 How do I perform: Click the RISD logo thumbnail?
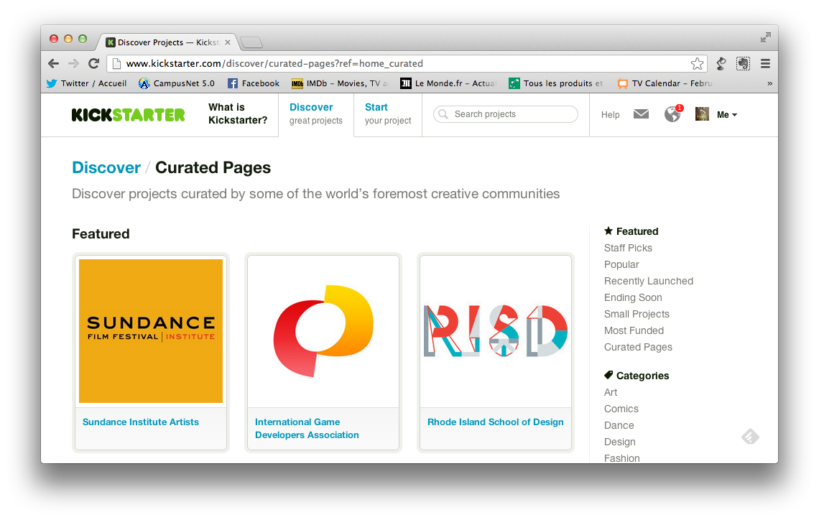[496, 331]
